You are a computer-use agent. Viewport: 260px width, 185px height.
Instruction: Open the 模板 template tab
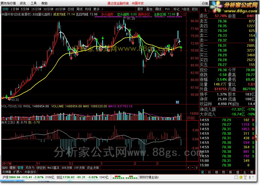(13, 168)
